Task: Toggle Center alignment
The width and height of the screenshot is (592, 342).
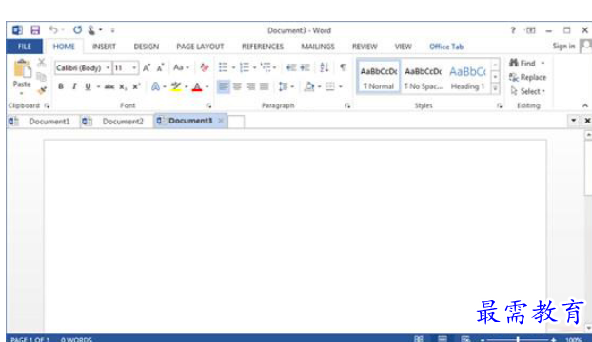Action: pos(237,86)
